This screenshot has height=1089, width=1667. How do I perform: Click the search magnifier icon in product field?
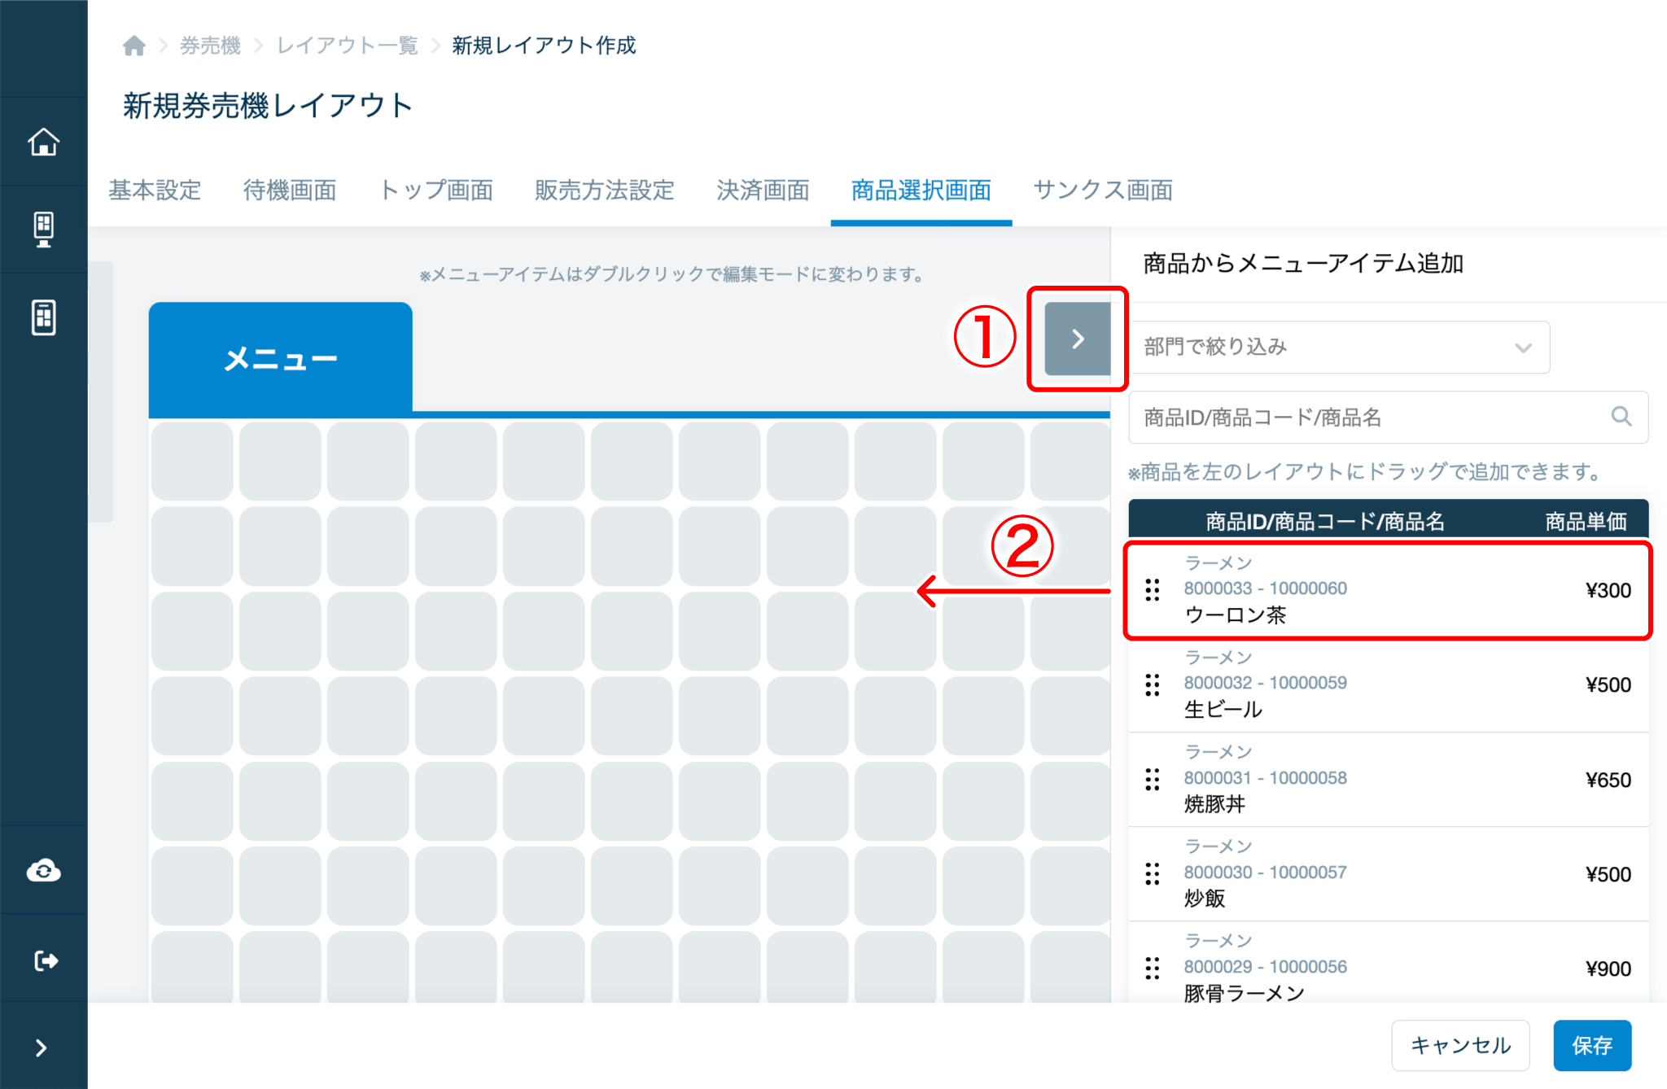click(1621, 417)
